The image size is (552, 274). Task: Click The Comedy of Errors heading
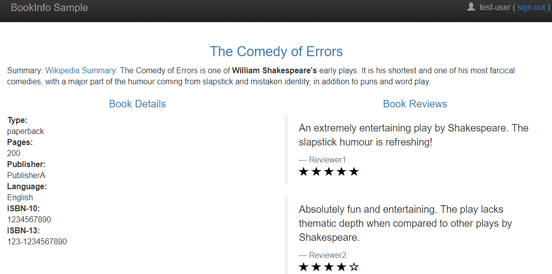click(x=276, y=51)
